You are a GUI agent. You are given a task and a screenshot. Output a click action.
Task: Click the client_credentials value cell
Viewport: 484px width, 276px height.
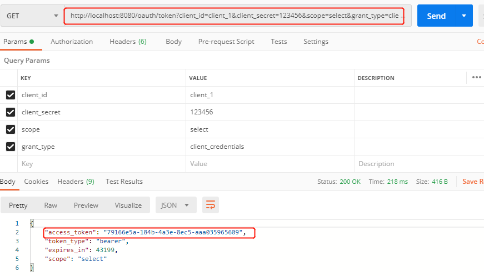click(x=270, y=147)
